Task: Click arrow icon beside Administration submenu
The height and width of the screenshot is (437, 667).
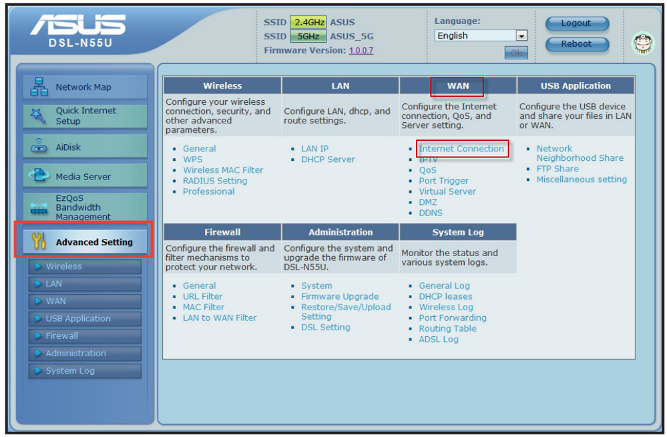Action: click(38, 353)
